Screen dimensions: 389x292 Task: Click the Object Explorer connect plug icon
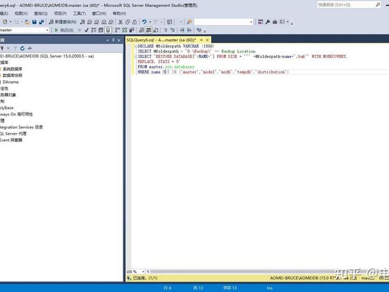[x=2, y=48]
